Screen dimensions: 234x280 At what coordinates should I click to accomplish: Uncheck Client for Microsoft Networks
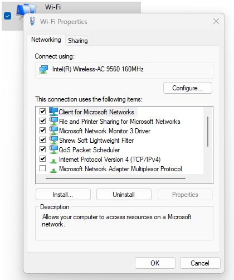(42, 112)
